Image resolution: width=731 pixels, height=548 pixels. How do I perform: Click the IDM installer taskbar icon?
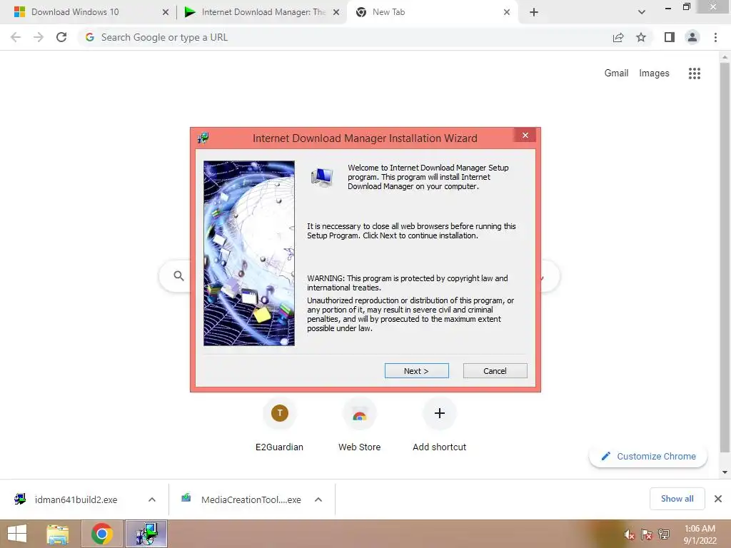(146, 534)
